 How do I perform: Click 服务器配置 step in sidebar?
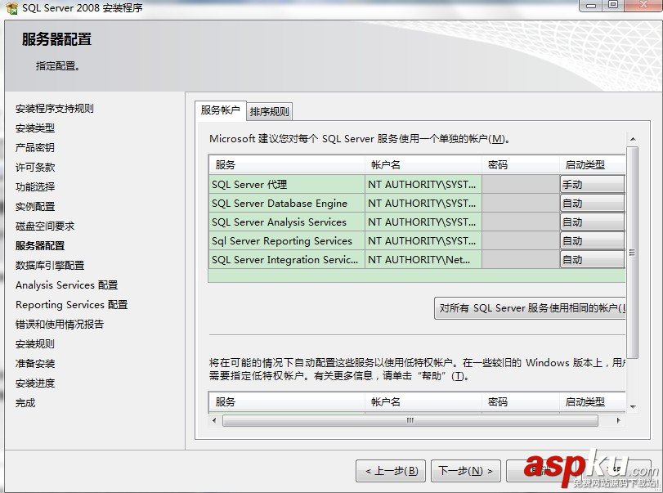40,245
